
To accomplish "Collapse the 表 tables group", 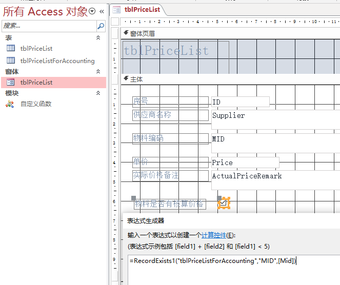I will (98, 38).
